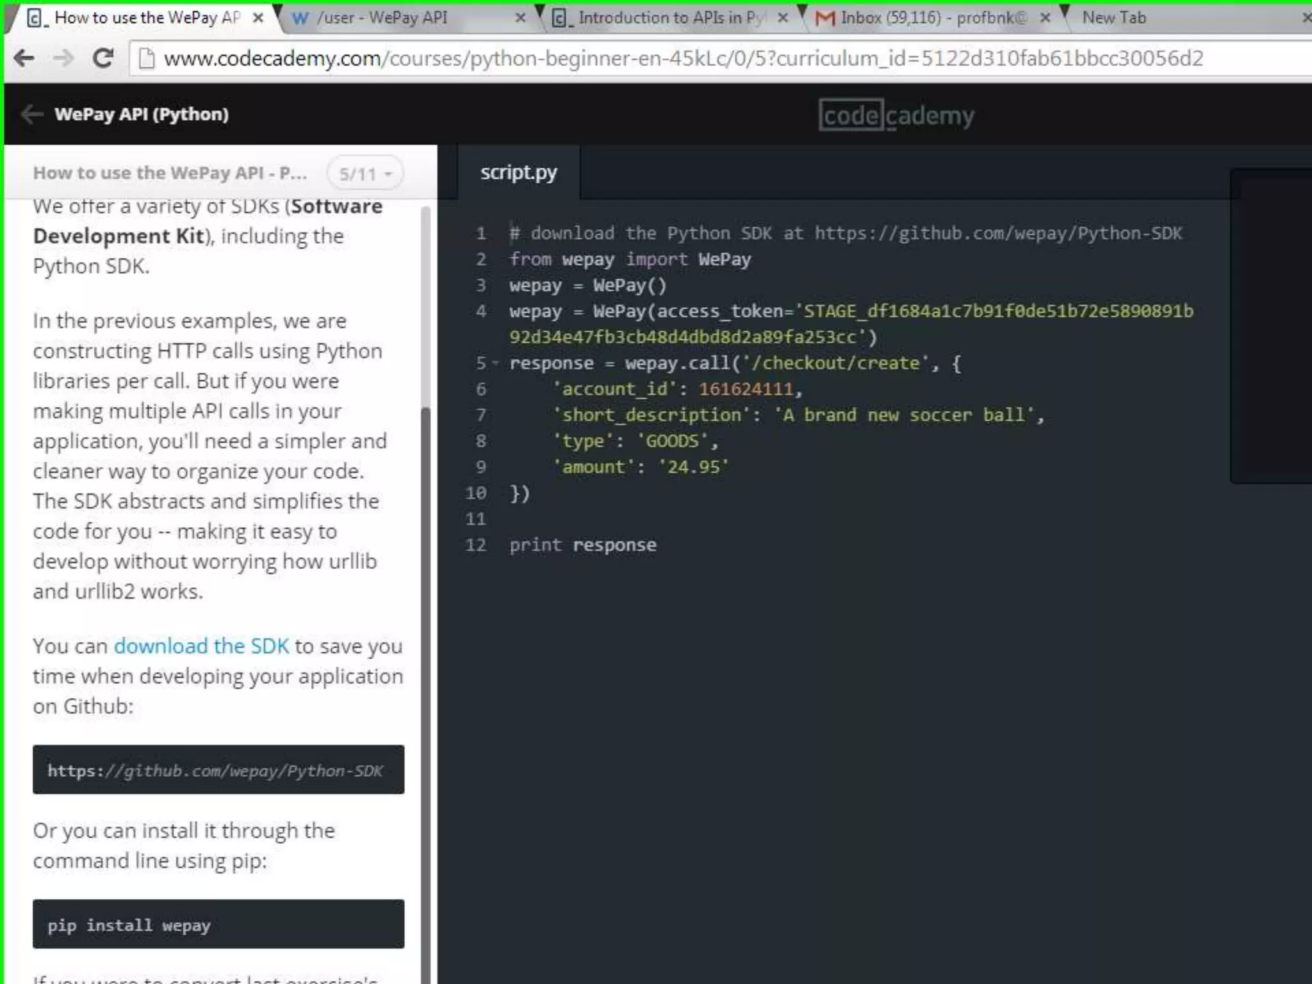
Task: Click the github.com/wepay/Python-SDK code block
Action: coord(218,769)
